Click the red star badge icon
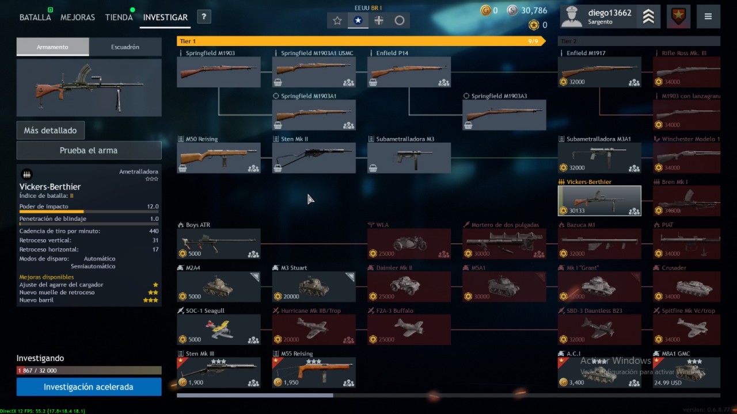 (678, 17)
